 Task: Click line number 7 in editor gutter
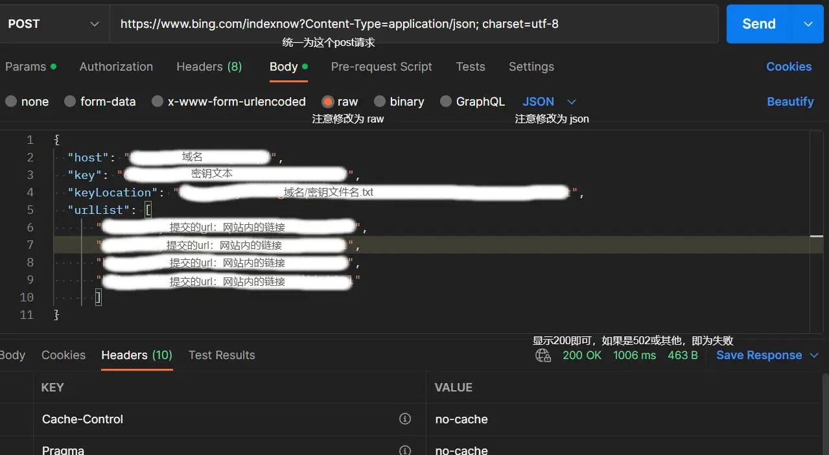tap(30, 245)
